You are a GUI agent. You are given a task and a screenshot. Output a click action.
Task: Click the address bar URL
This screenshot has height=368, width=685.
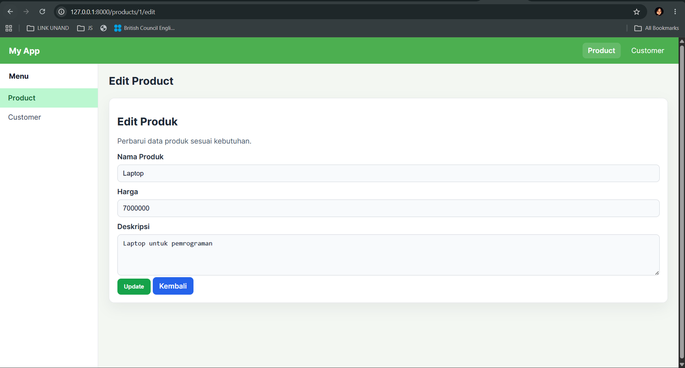(x=113, y=12)
